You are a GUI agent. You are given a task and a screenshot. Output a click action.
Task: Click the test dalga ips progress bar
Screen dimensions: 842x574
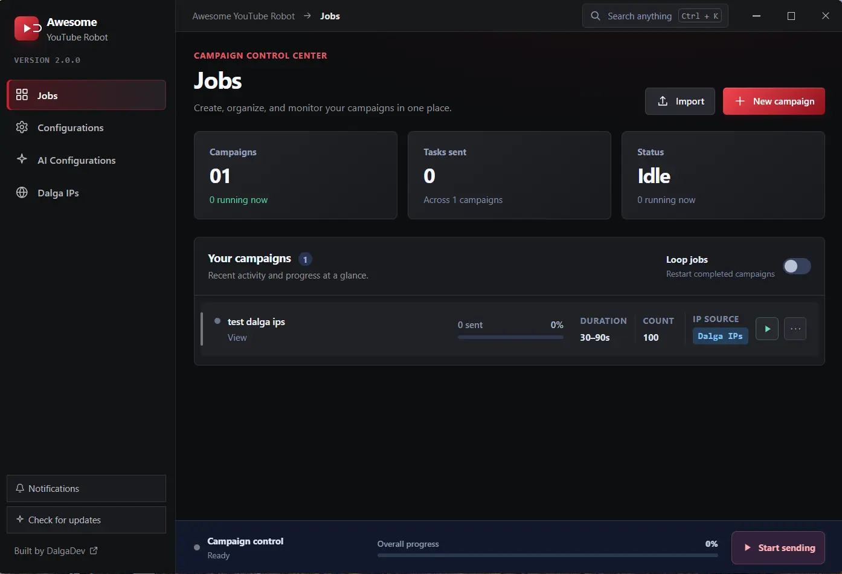[510, 337]
